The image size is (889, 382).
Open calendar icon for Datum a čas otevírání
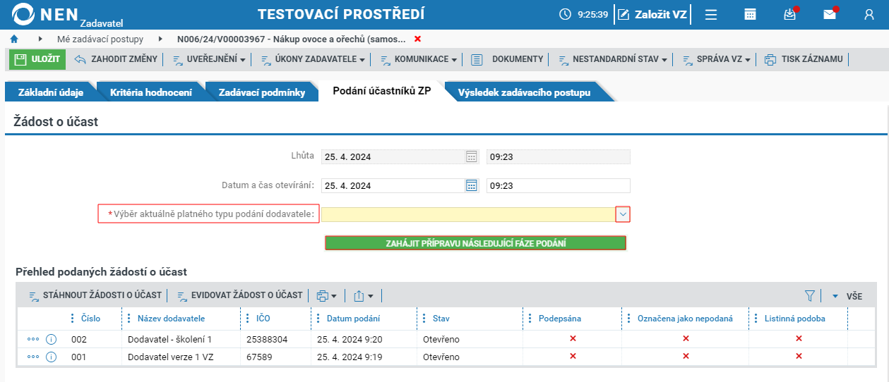click(472, 185)
